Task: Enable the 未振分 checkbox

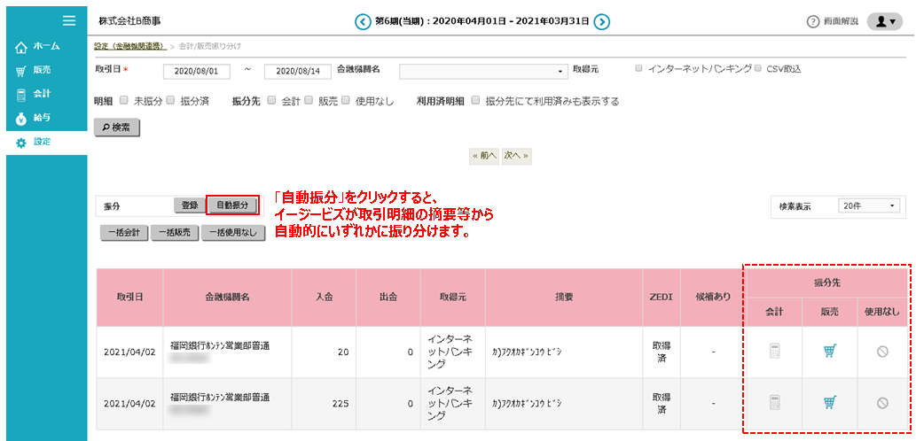Action: (x=124, y=101)
